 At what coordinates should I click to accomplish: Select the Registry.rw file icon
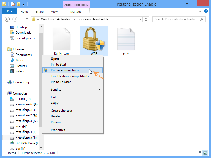[62, 39]
